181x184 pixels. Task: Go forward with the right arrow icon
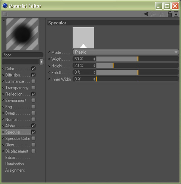153,14
